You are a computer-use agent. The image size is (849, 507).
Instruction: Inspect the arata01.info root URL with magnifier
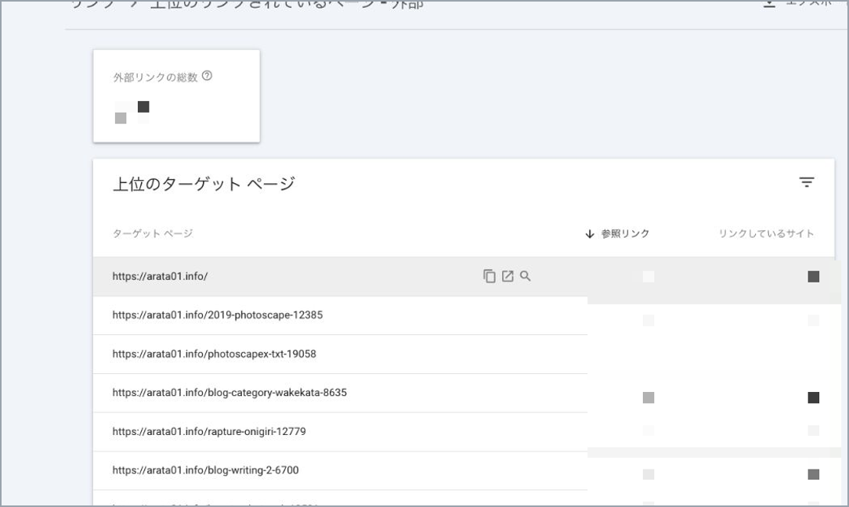tap(526, 276)
